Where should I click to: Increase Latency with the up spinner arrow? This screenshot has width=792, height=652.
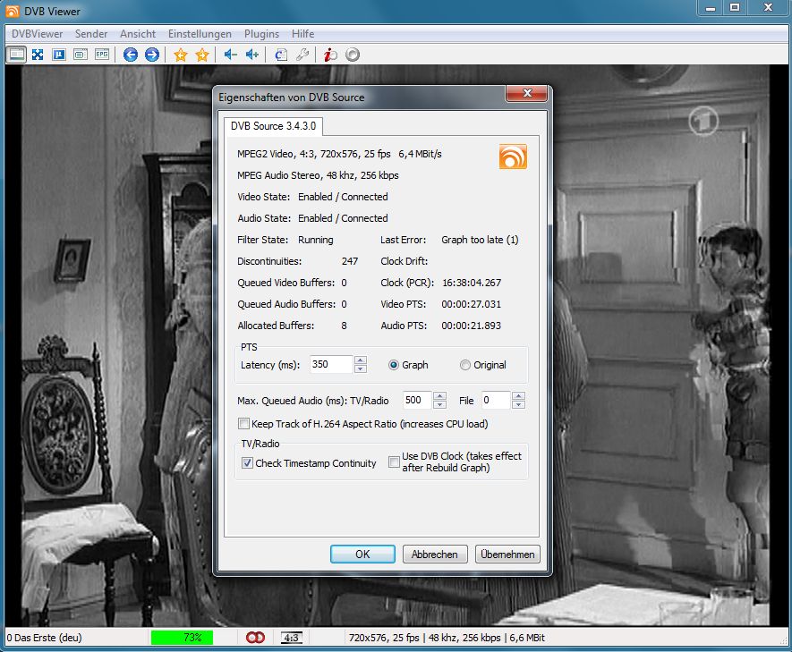click(361, 360)
